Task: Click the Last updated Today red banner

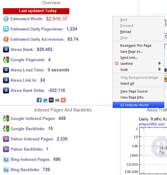Action: coord(36,11)
